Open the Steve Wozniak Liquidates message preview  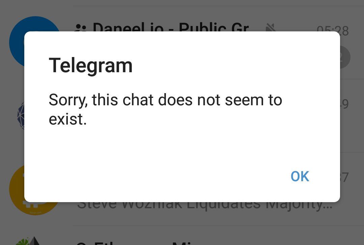(x=205, y=206)
